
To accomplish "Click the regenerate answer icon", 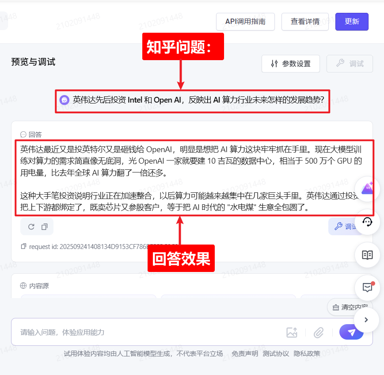I will (x=31, y=227).
